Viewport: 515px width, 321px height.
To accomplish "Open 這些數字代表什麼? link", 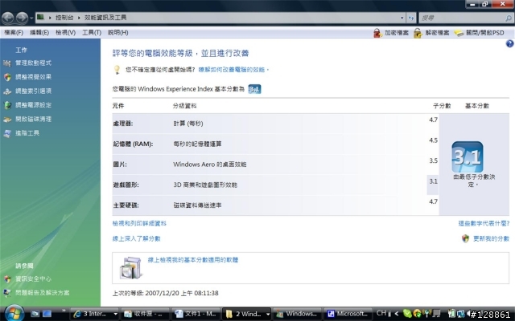I will 484,223.
